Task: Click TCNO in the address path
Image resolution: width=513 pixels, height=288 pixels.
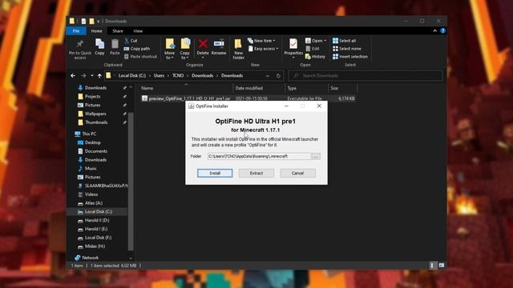Action: click(178, 76)
